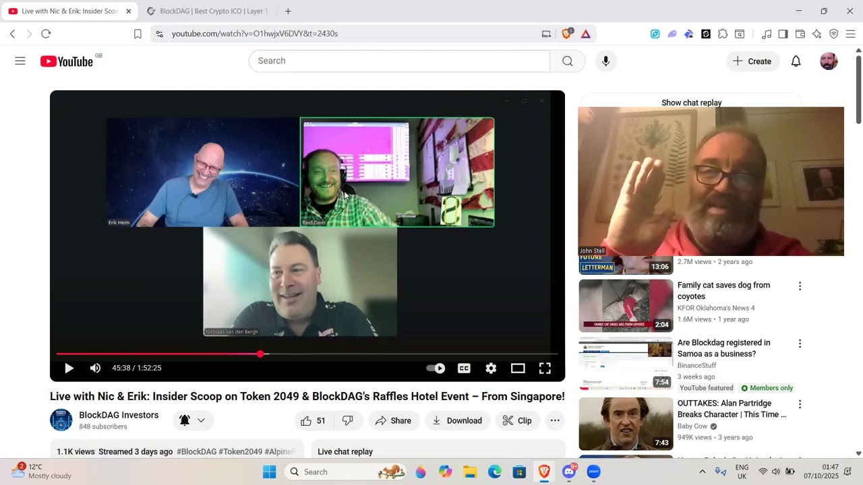Open the account avatar menu
The height and width of the screenshot is (485, 863).
click(x=829, y=61)
